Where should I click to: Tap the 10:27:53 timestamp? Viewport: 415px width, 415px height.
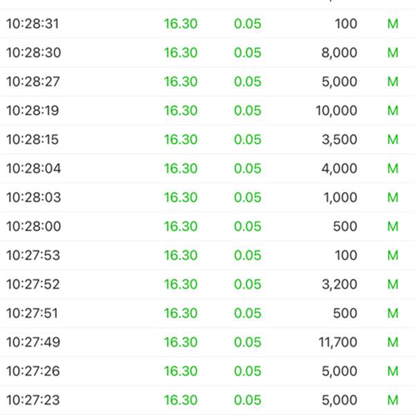tap(33, 255)
